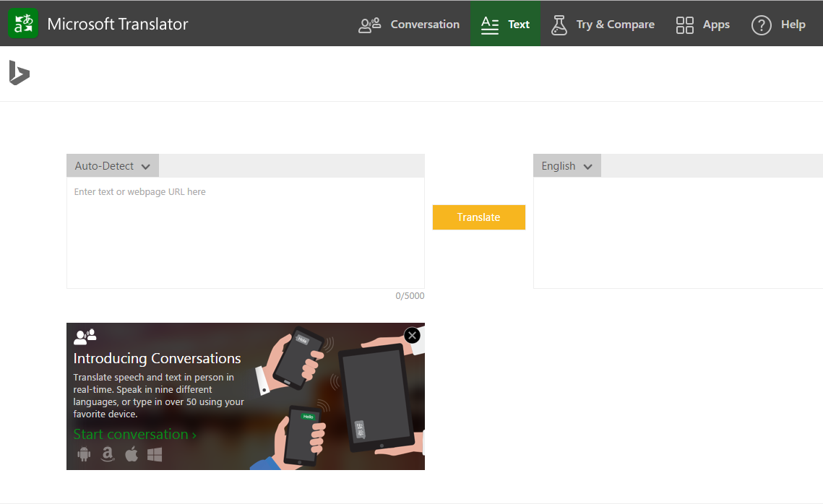Click the Bing logo icon
The height and width of the screenshot is (504, 823).
[x=20, y=72]
